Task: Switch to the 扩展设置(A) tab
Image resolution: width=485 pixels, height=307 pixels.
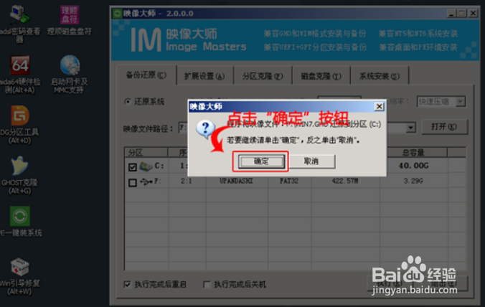Action: coord(204,76)
